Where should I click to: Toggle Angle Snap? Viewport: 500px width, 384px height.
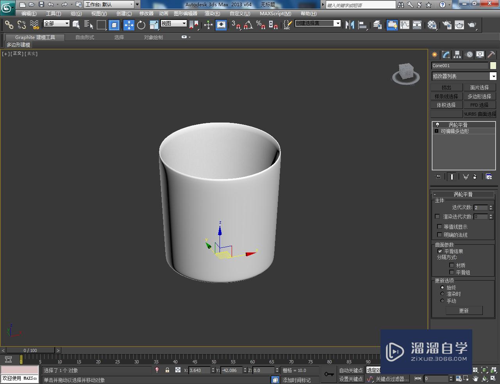[x=248, y=25]
